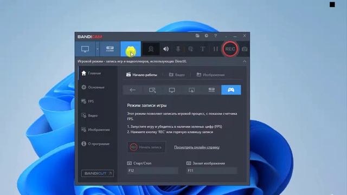The height and width of the screenshot is (195, 347).
Task: Switch to the Начало работы tab
Action: click(x=142, y=75)
